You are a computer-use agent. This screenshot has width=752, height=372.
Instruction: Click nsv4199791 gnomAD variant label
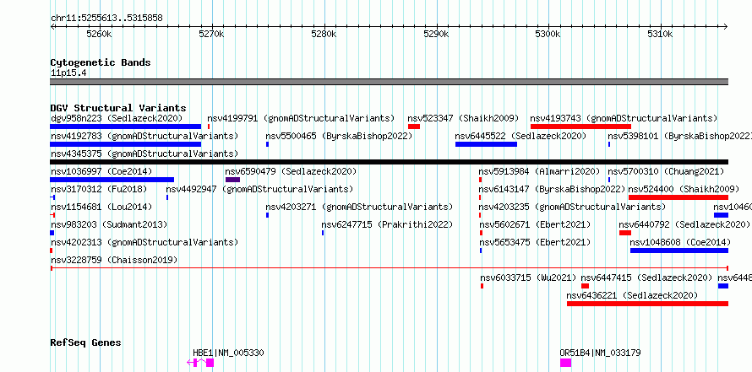pyautogui.click(x=301, y=118)
